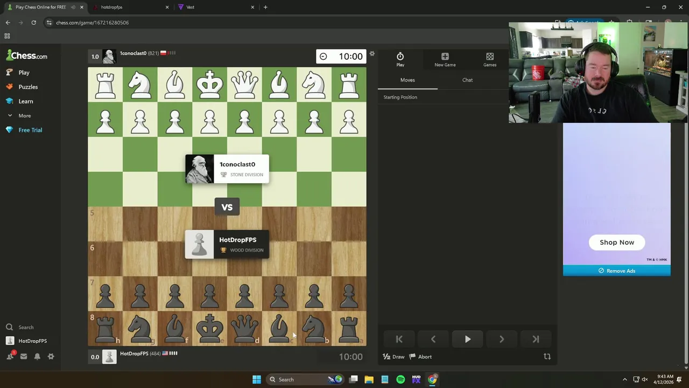Click the Starting Position text
This screenshot has height=388, width=689.
(400, 97)
